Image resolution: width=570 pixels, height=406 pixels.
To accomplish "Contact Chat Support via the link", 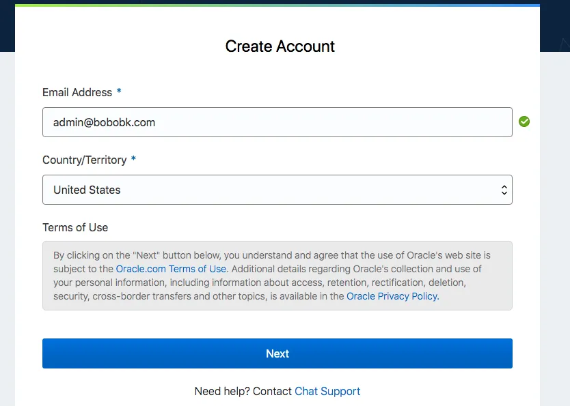I will tap(327, 391).
